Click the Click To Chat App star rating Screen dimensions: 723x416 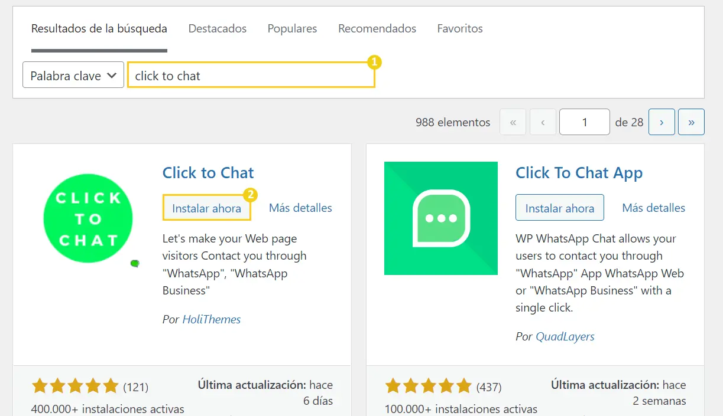pos(428,386)
